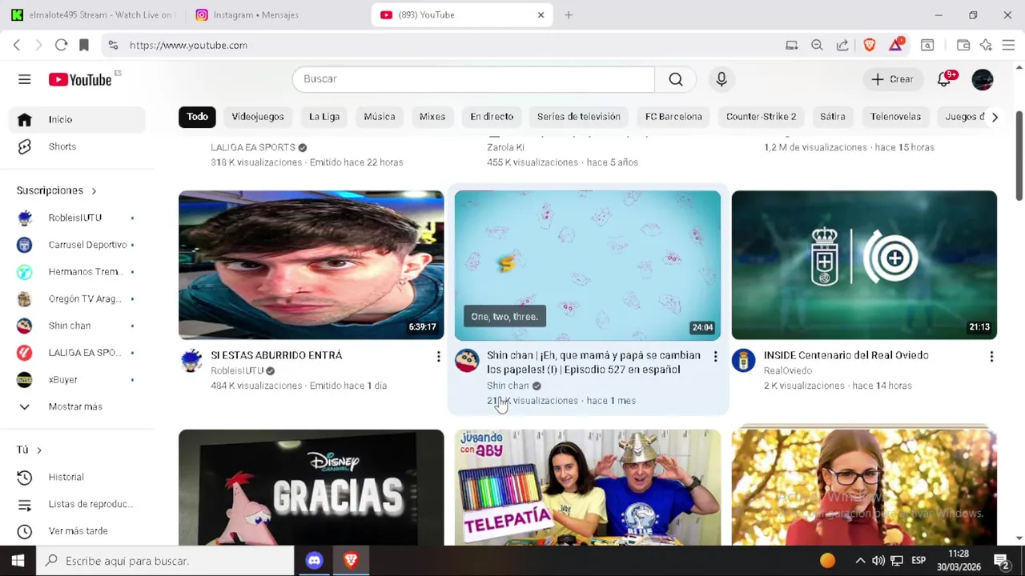Select the Videojuegos filter chip
Image resolution: width=1025 pixels, height=576 pixels.
tap(258, 117)
